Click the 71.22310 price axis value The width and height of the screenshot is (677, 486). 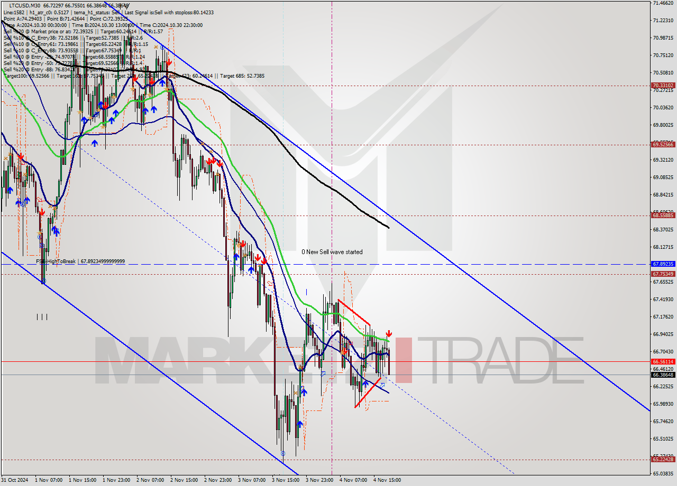point(663,21)
